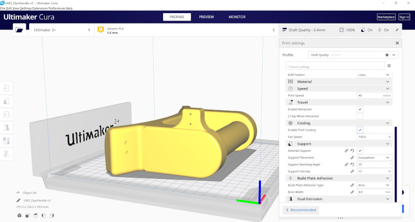The height and width of the screenshot is (222, 415).
Task: Click the Sign in button
Action: pos(404,17)
